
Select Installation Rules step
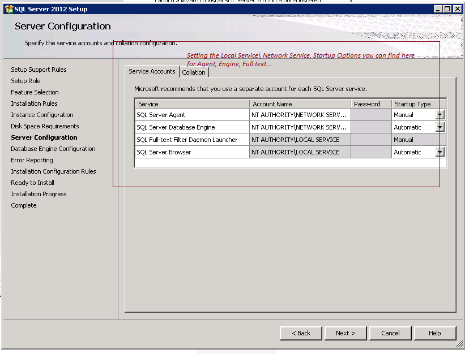34,103
